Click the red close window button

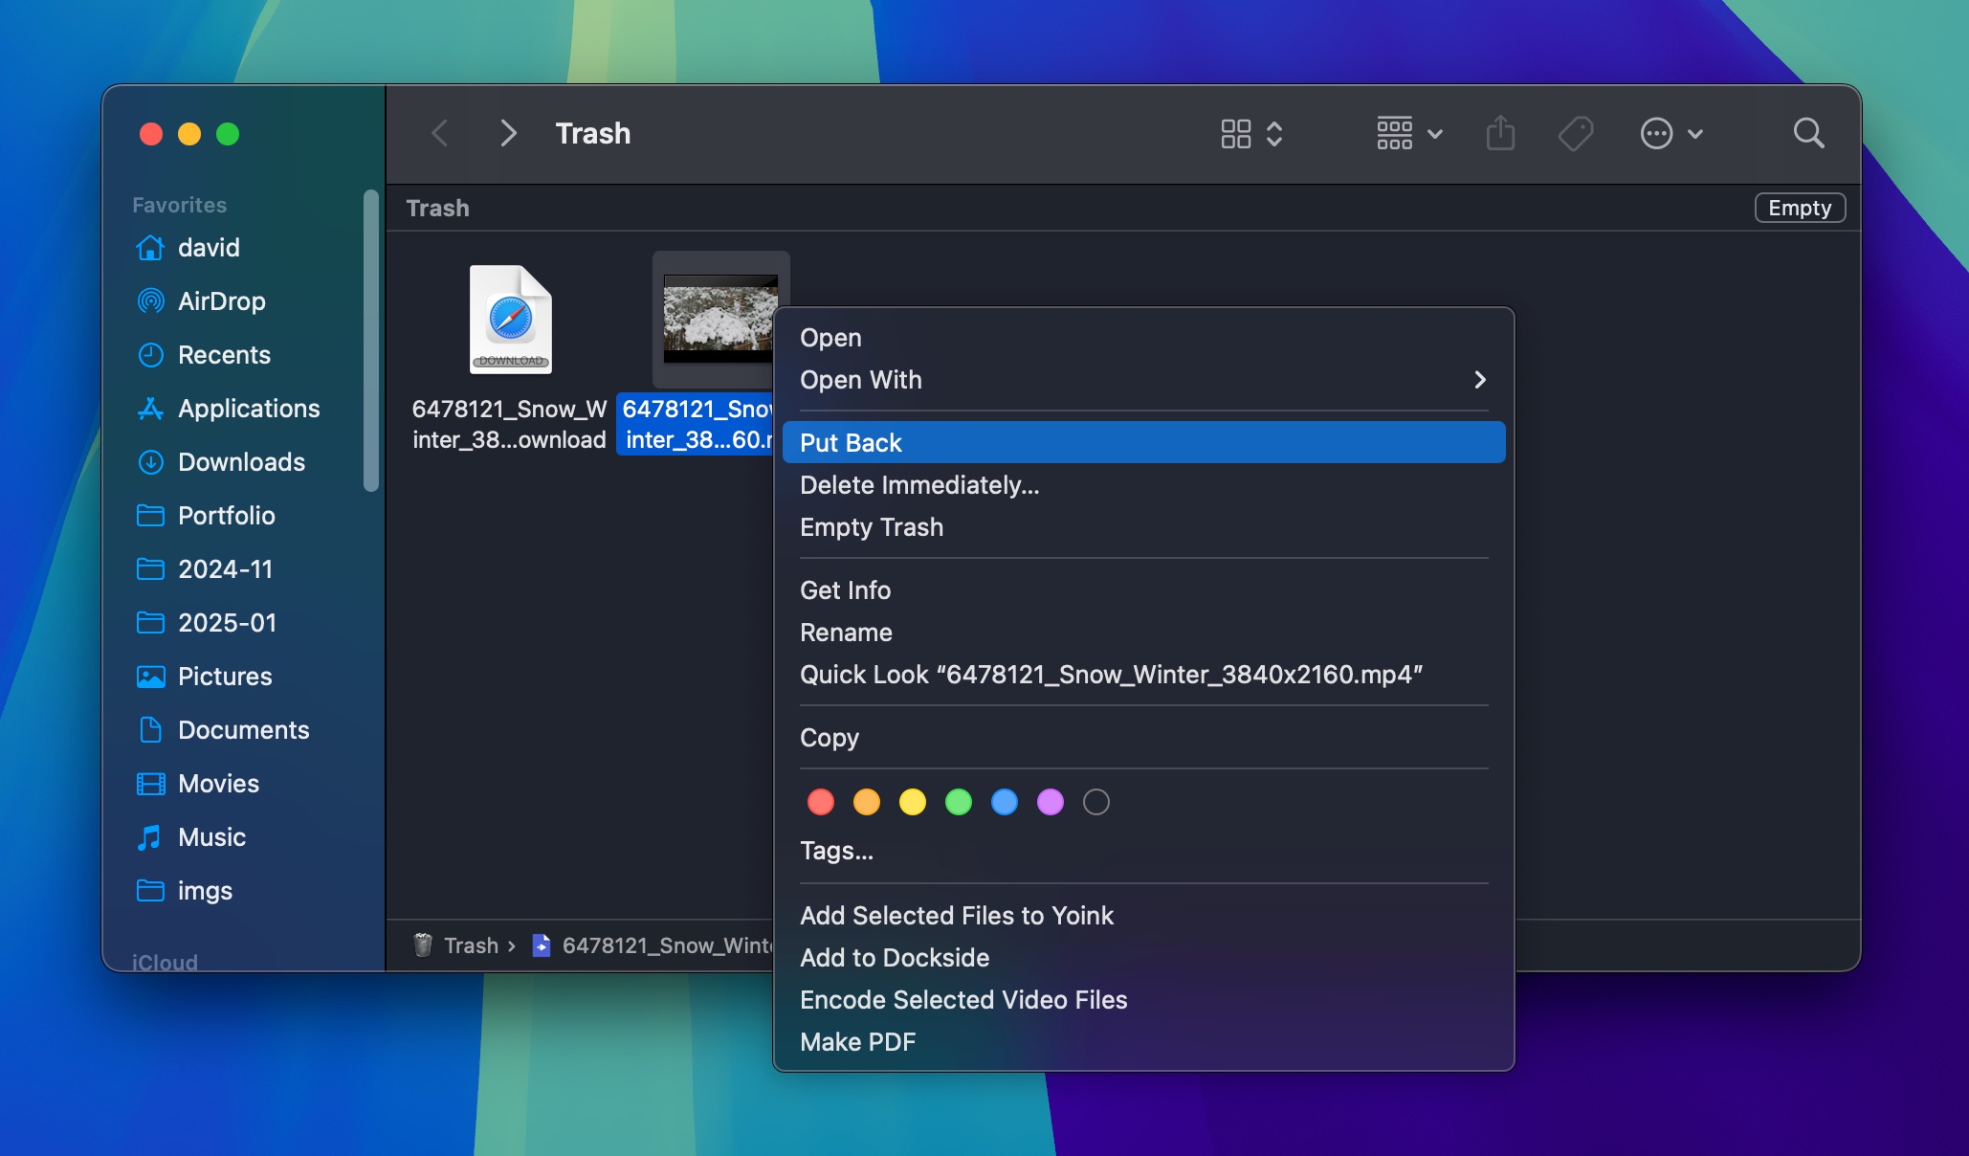[x=151, y=134]
